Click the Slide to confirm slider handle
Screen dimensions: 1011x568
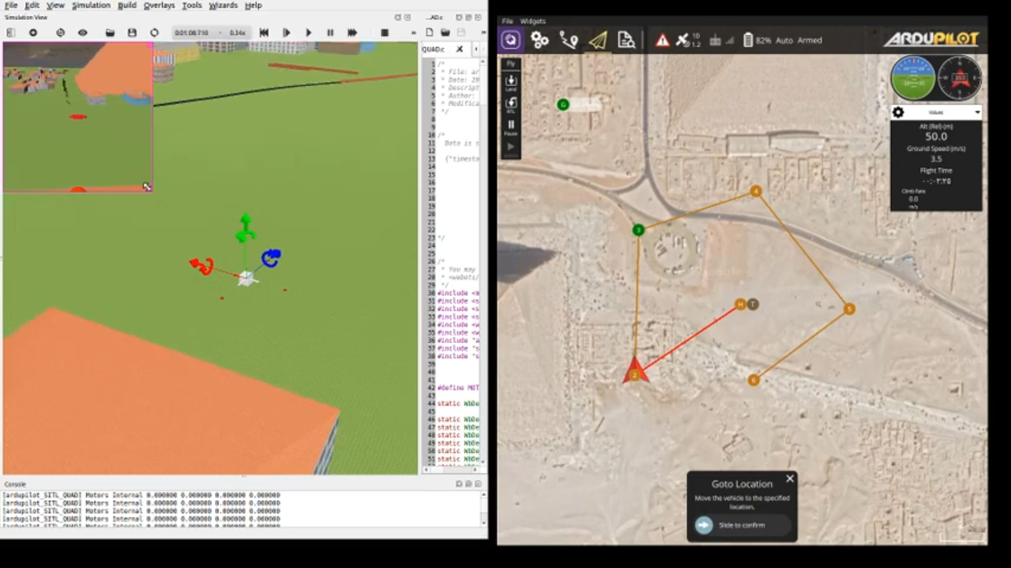704,525
